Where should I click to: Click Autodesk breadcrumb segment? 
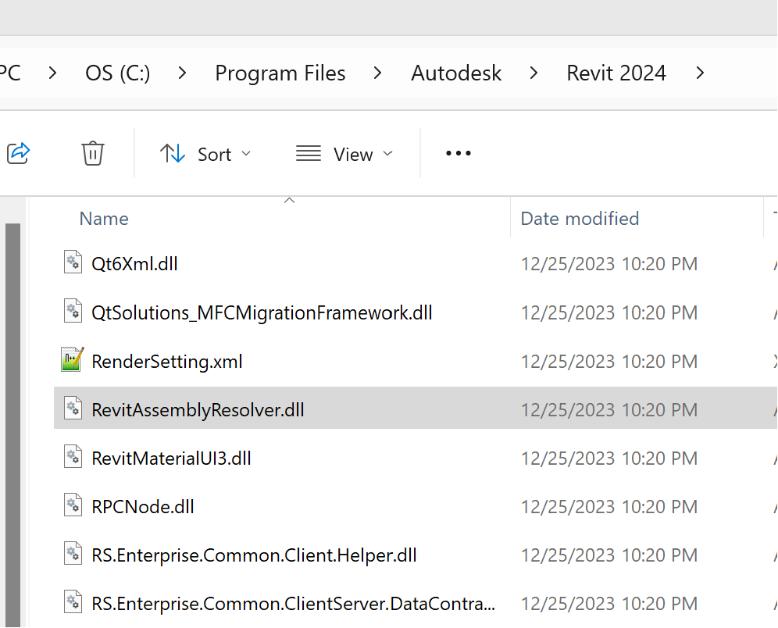point(456,73)
